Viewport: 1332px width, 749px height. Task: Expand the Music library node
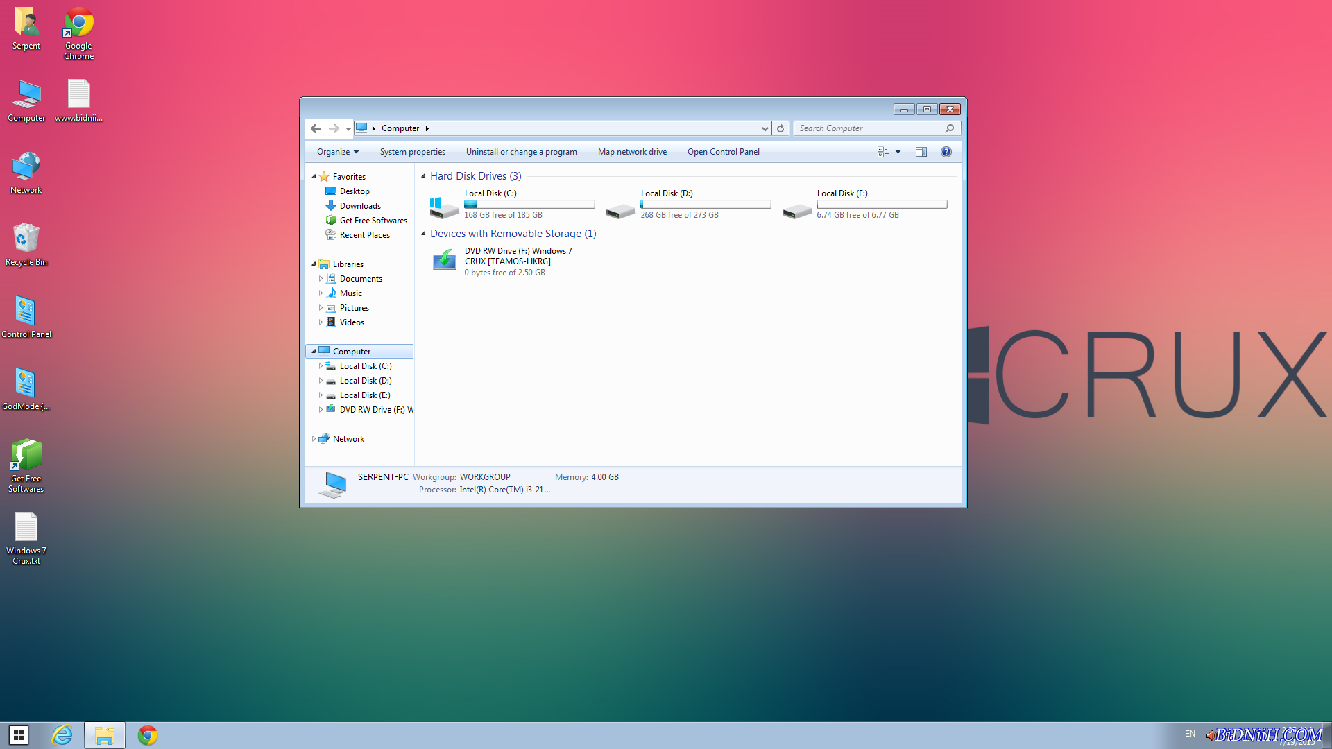click(x=321, y=293)
